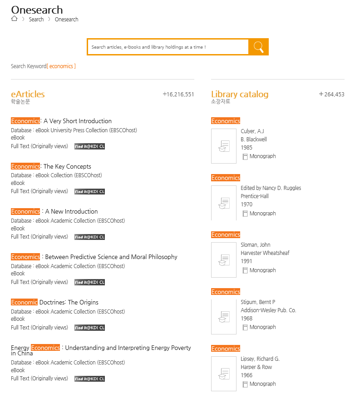
Task: Expand Library catalog results with plus icon
Action: point(321,95)
